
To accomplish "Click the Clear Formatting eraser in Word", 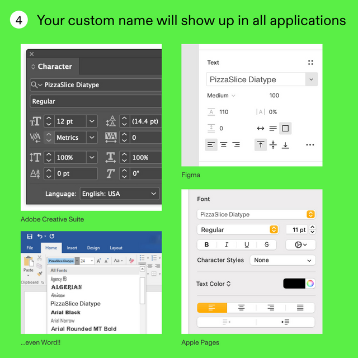I will [x=131, y=261].
